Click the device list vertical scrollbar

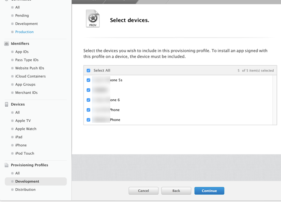(x=274, y=100)
